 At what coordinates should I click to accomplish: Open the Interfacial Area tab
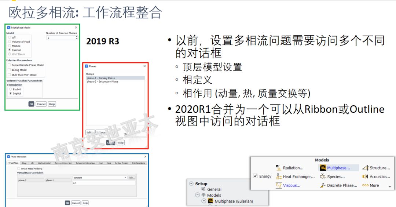click(139, 163)
